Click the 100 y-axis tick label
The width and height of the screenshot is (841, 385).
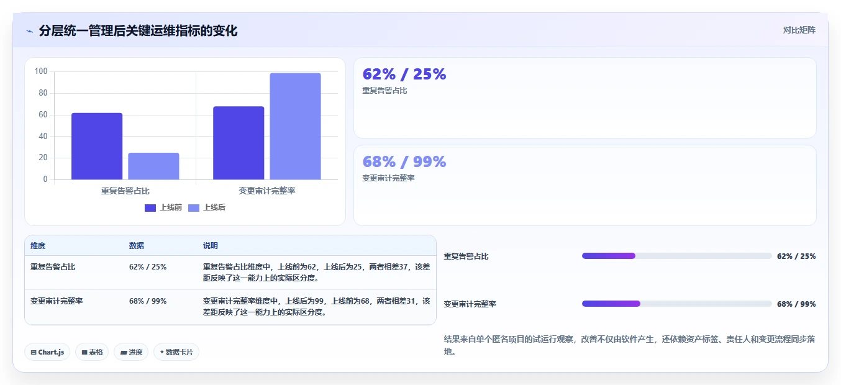pyautogui.click(x=41, y=71)
